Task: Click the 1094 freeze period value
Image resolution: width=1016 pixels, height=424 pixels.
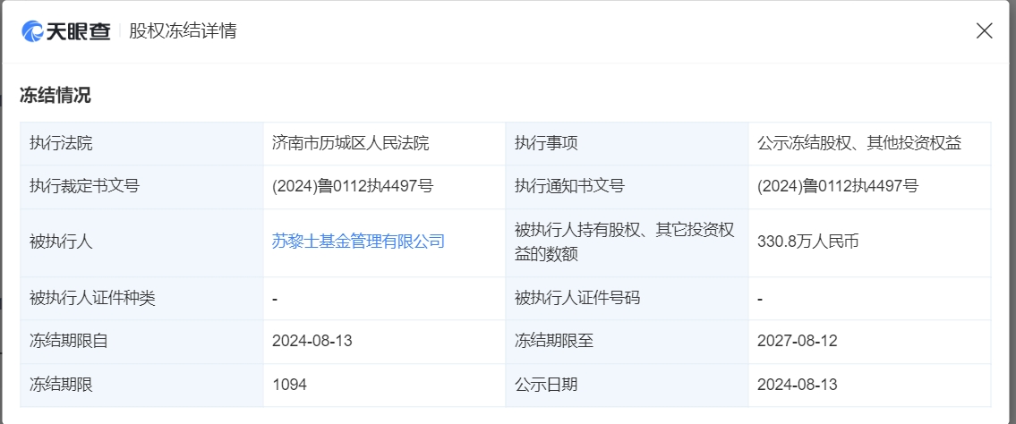Action: tap(290, 385)
